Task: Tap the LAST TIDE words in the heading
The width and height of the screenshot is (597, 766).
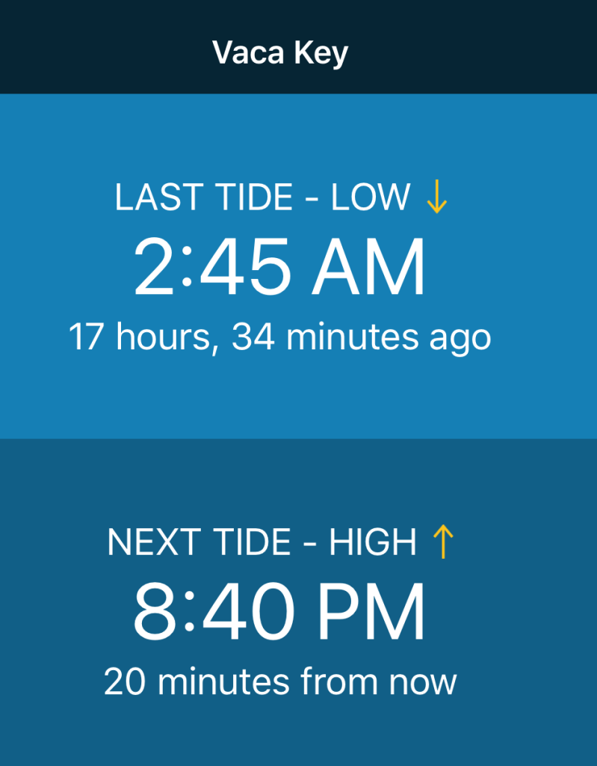Action: pos(203,197)
